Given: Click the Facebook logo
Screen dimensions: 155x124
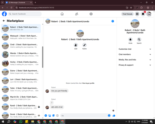Looking at the screenshot, I should (4, 14).
